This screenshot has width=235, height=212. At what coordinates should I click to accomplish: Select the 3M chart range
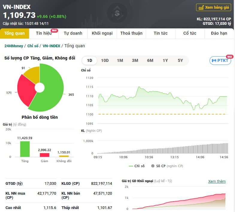[135, 60]
